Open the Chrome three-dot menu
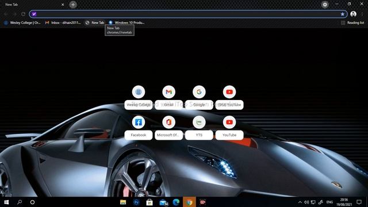The width and height of the screenshot is (368, 207). 362,14
